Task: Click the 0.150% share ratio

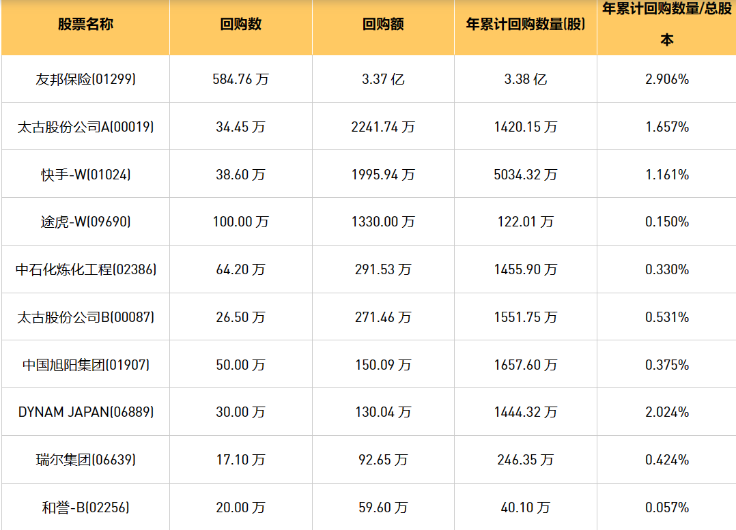Action: click(667, 222)
